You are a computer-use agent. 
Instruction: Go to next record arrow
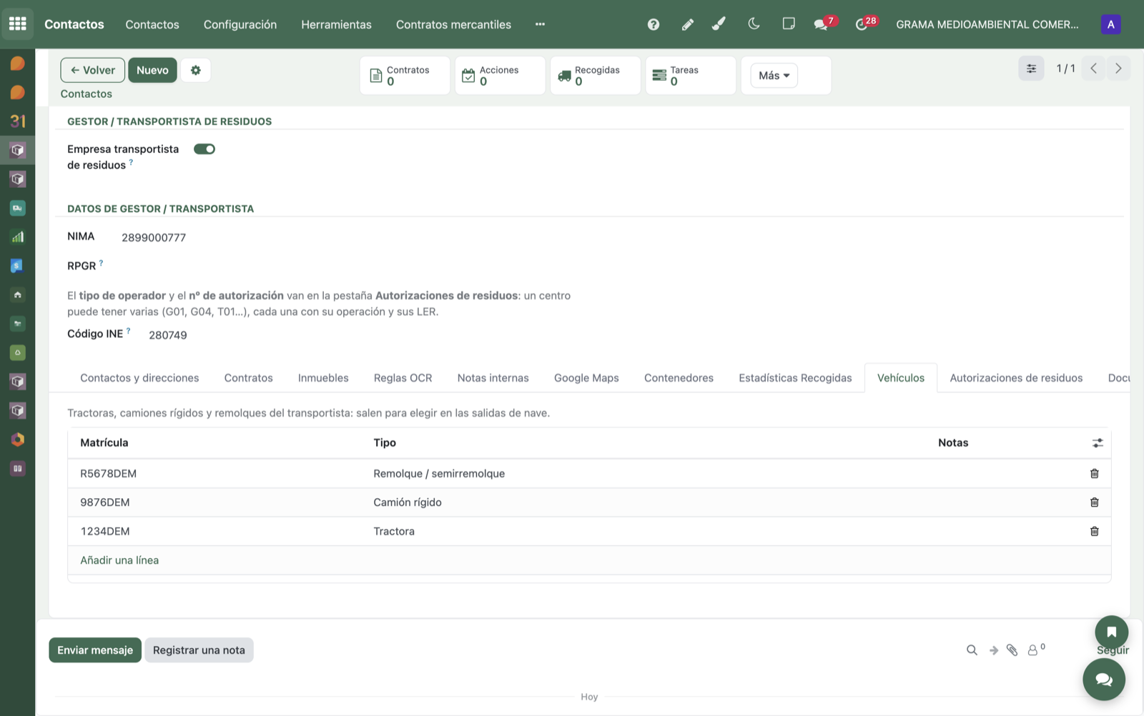click(x=1118, y=69)
